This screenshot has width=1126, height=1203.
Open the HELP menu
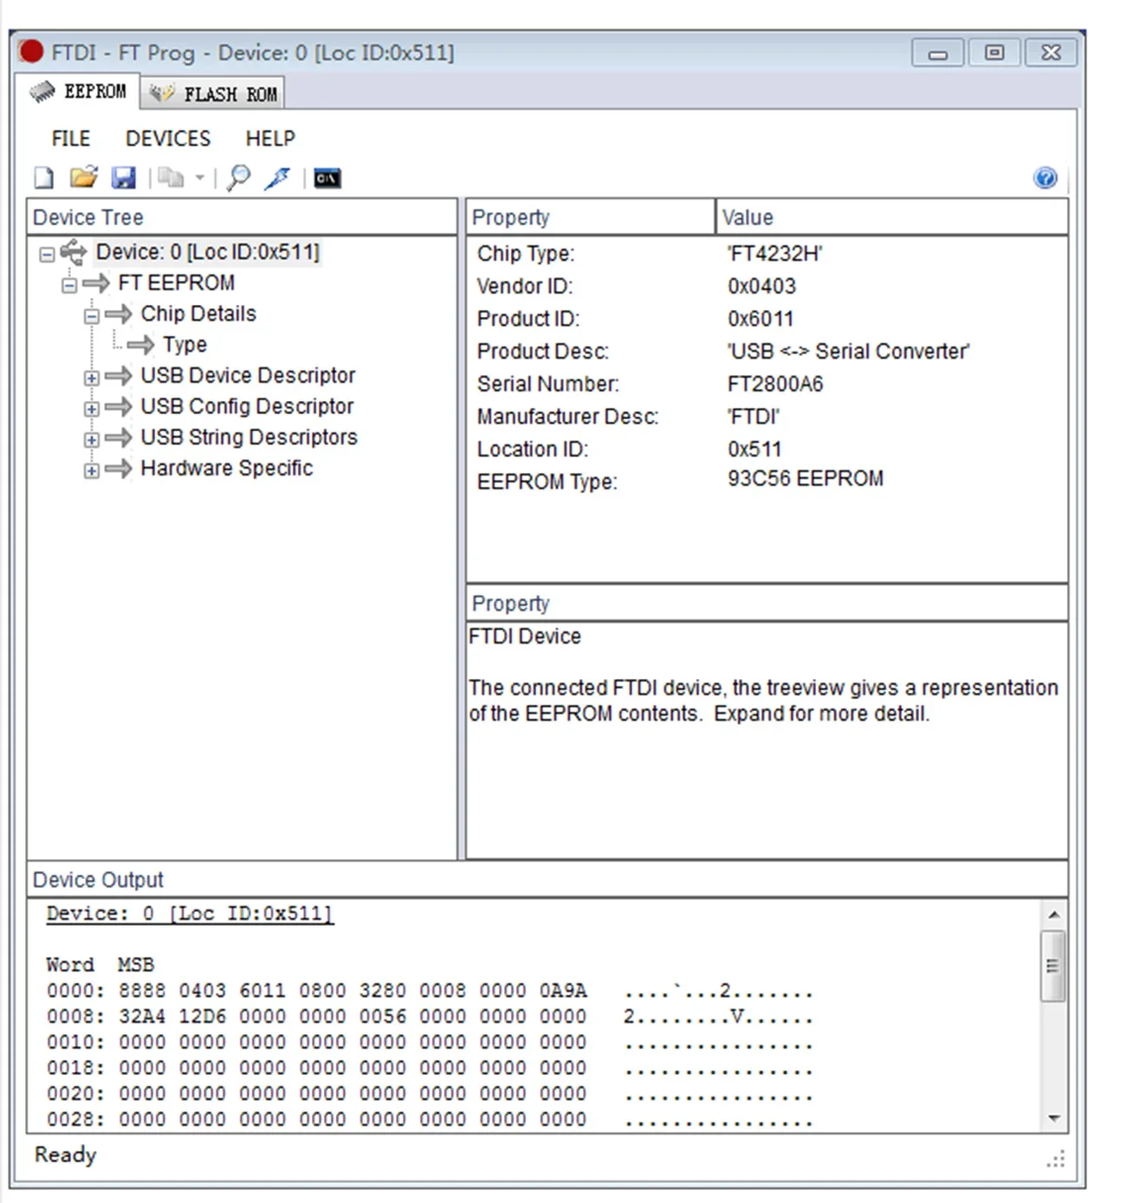pos(269,139)
